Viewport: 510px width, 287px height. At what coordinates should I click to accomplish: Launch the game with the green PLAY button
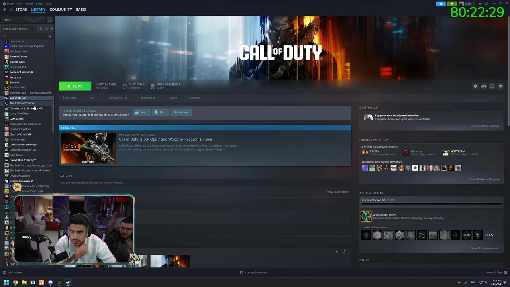pos(75,86)
